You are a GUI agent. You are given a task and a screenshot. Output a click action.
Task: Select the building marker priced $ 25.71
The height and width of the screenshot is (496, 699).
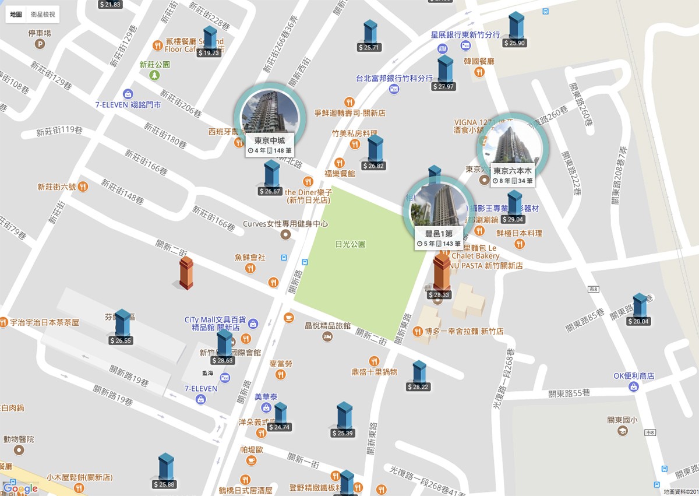coord(369,36)
